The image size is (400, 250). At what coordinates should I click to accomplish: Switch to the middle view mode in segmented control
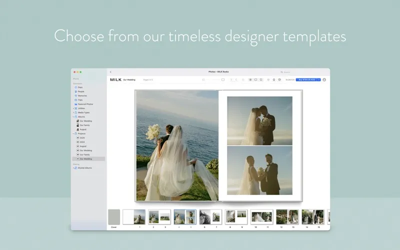(255, 80)
